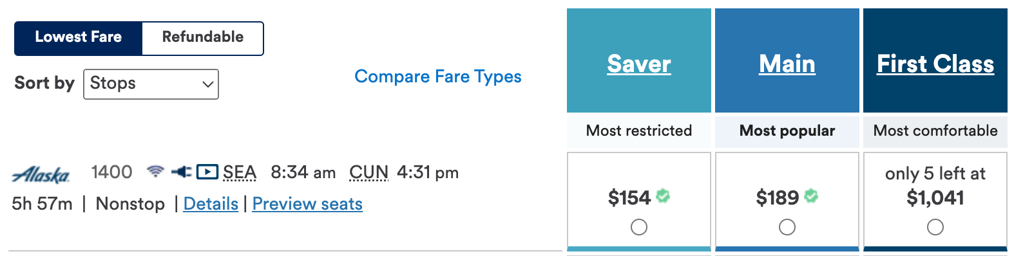The height and width of the screenshot is (256, 1014).
Task: Click the Sort by dropdown chevron arrow
Action: tap(207, 84)
